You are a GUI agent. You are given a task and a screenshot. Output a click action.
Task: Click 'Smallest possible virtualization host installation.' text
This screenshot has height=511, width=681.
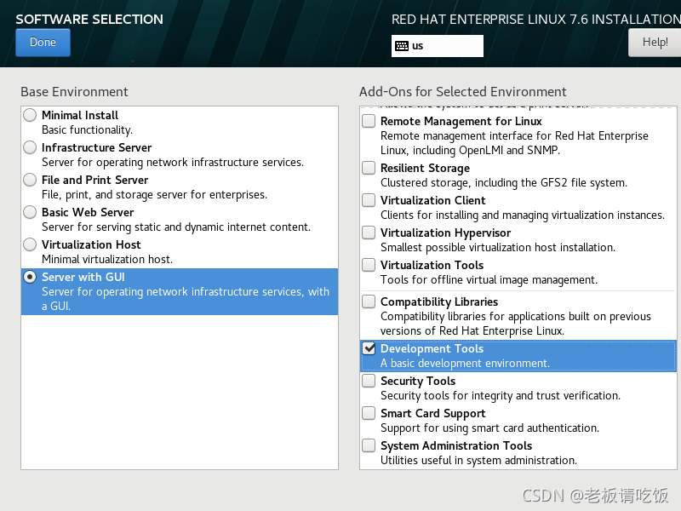point(498,248)
